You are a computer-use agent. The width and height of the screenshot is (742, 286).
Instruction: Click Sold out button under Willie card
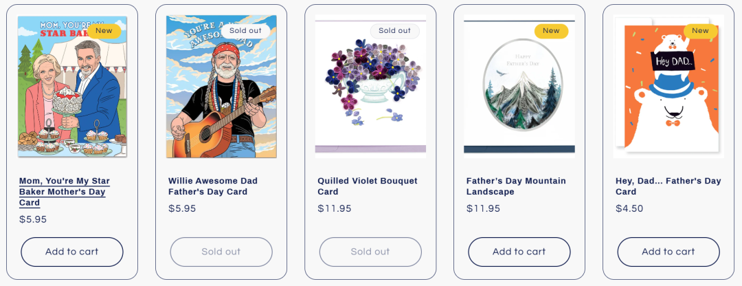(x=221, y=252)
